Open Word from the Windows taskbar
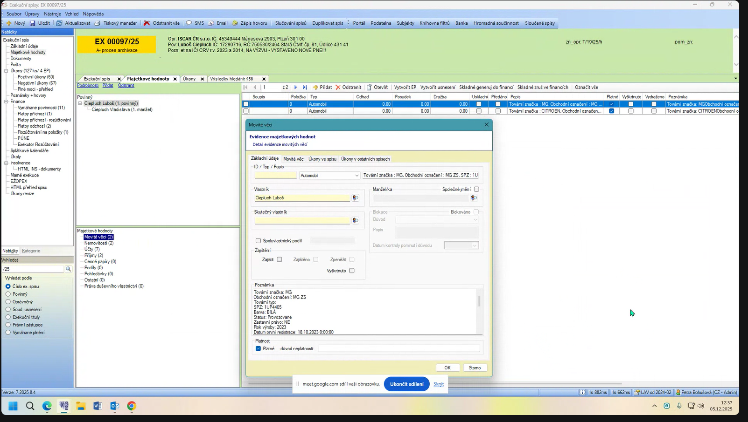This screenshot has height=422, width=748. click(98, 406)
